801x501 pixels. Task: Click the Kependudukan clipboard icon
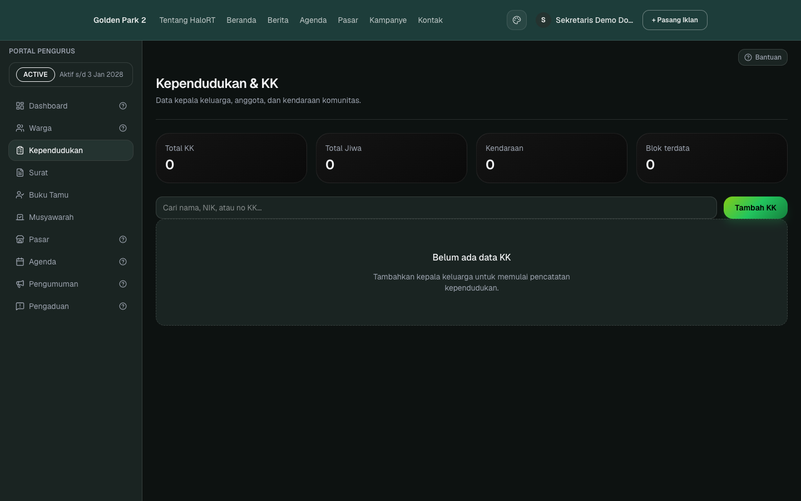[20, 150]
